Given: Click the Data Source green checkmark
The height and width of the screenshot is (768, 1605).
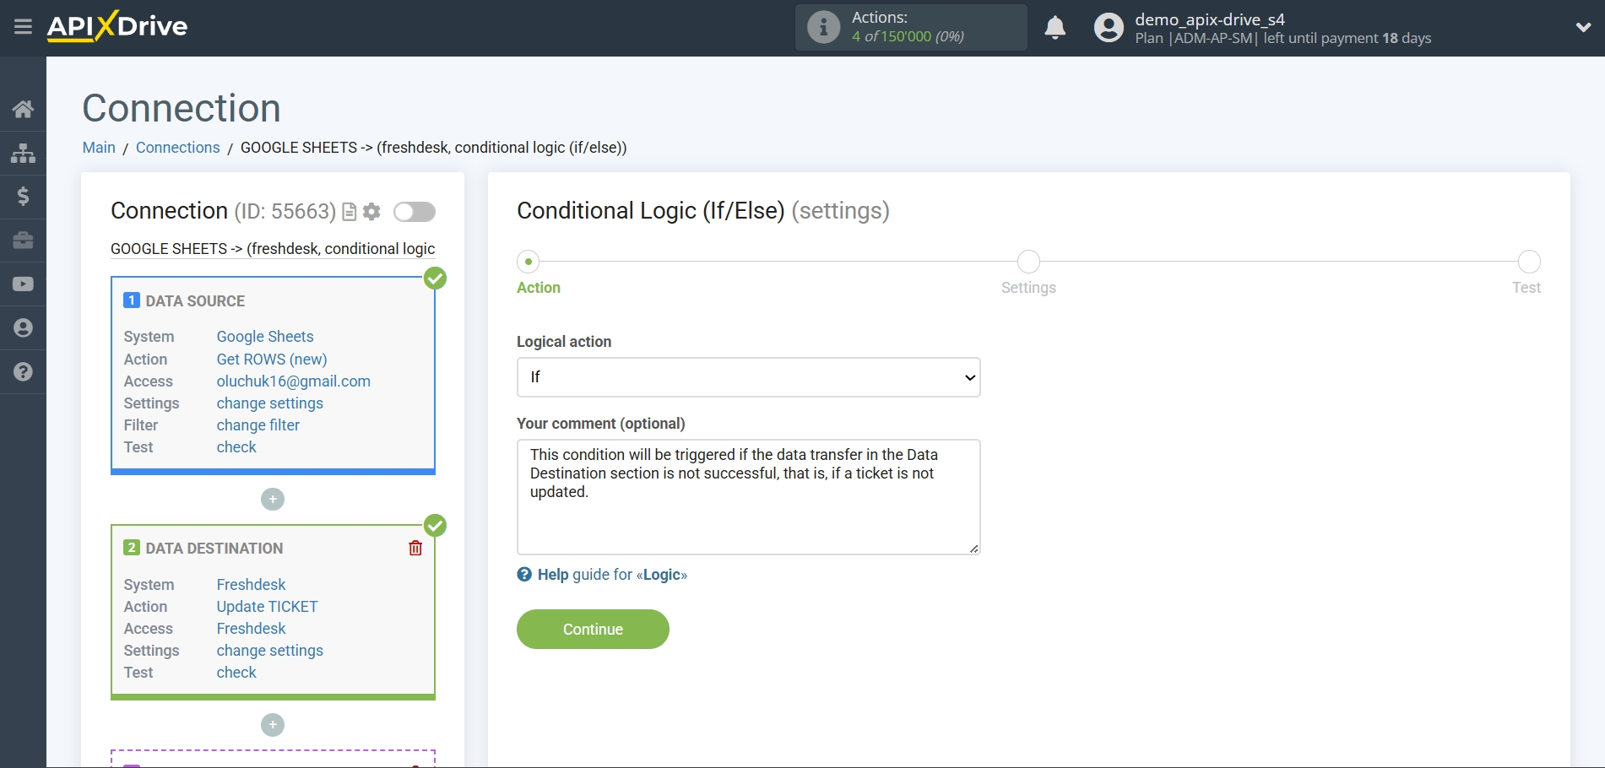Looking at the screenshot, I should (x=435, y=279).
